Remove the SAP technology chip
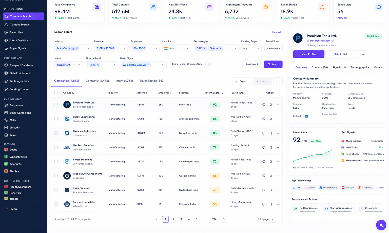 click(204, 48)
